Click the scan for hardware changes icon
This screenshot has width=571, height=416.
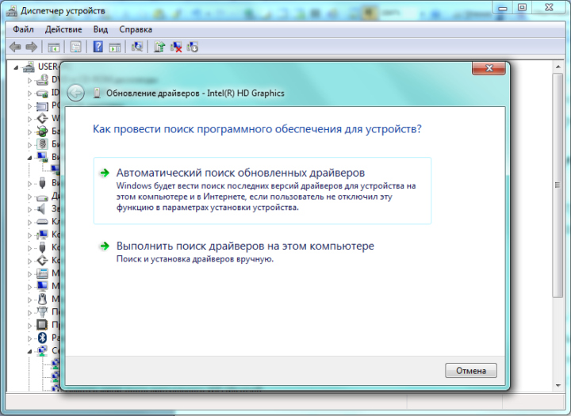click(137, 47)
